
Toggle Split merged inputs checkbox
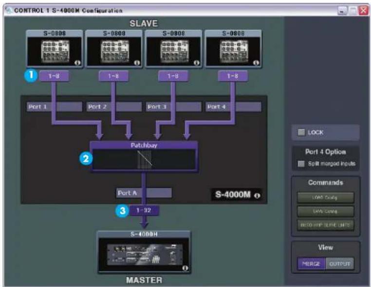301,164
